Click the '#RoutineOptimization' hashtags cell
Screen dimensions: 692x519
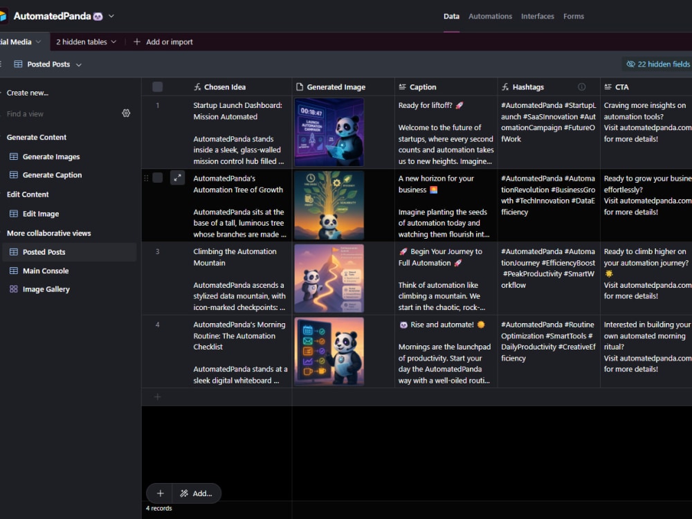point(549,352)
